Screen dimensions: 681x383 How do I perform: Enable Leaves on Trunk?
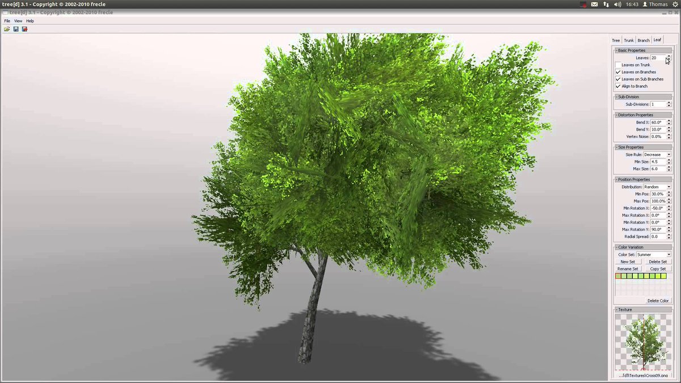click(x=617, y=65)
